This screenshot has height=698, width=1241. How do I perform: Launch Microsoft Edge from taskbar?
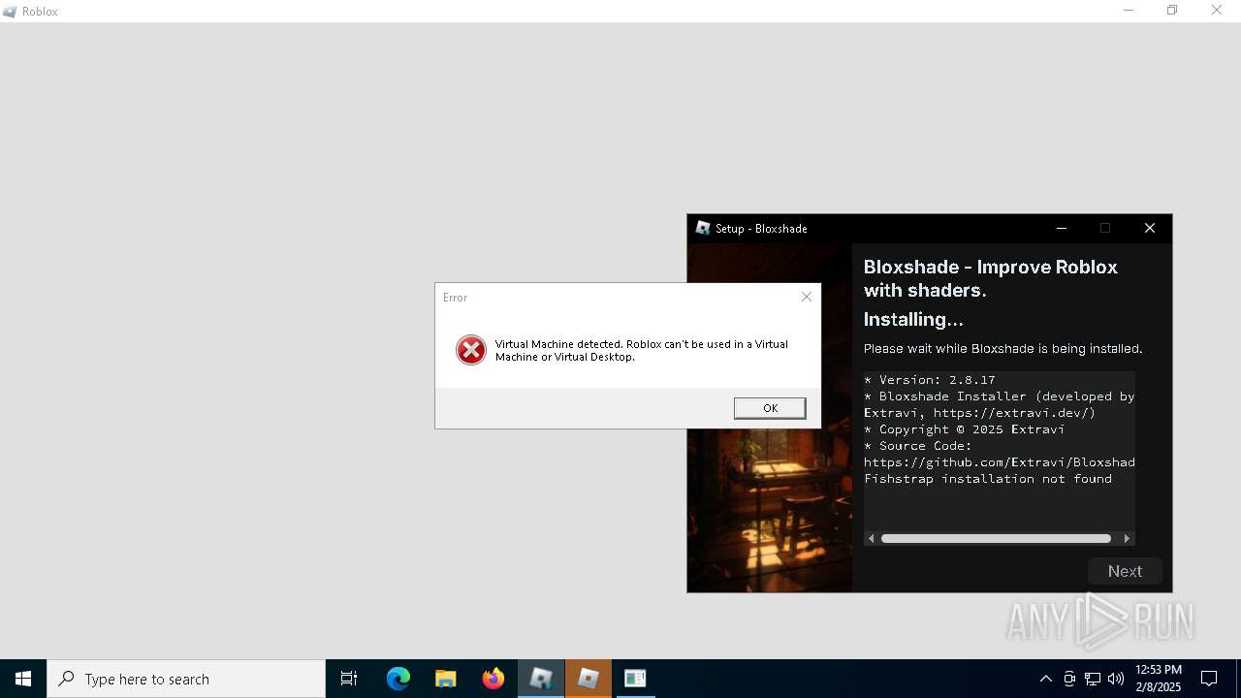click(x=398, y=679)
